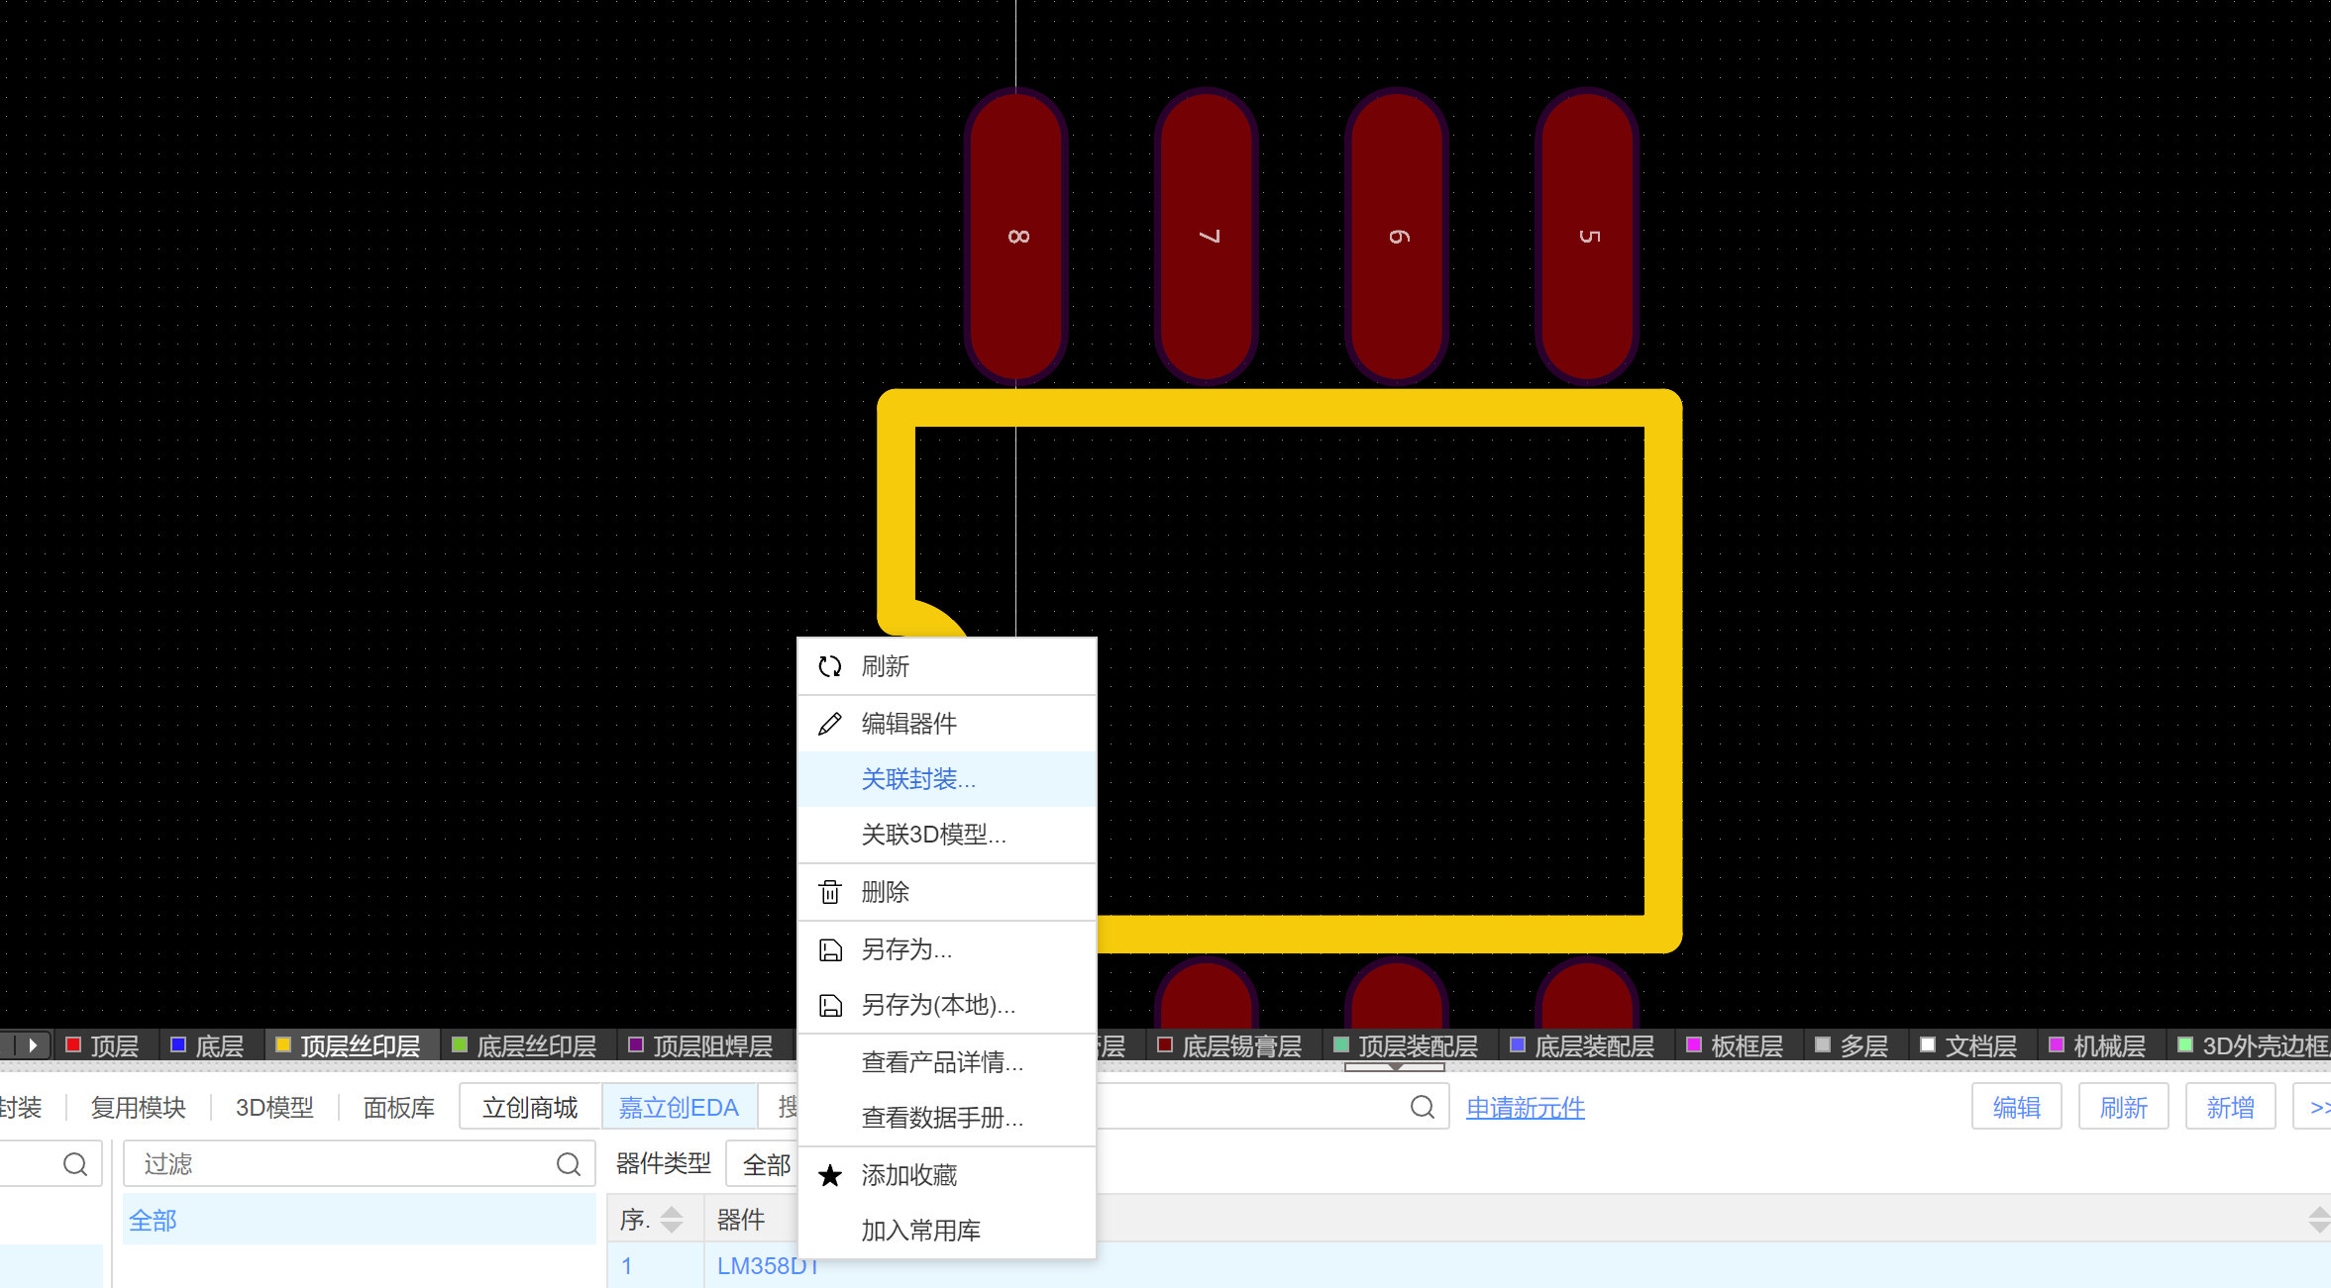Click the magnifier in component search box

coord(1422,1107)
